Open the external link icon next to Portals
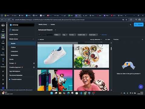 (x=34, y=63)
